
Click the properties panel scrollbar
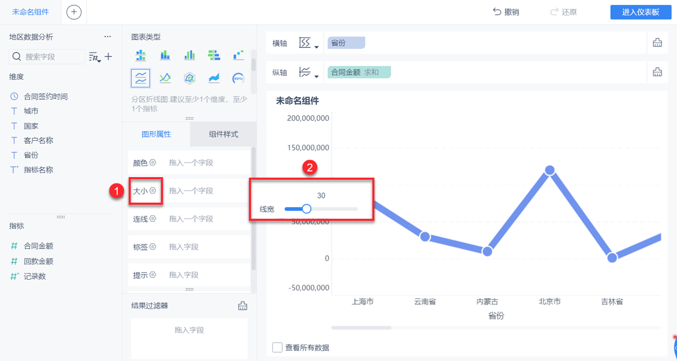tap(254, 208)
